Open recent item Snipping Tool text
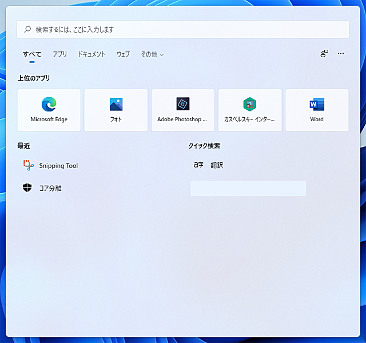 (x=58, y=166)
